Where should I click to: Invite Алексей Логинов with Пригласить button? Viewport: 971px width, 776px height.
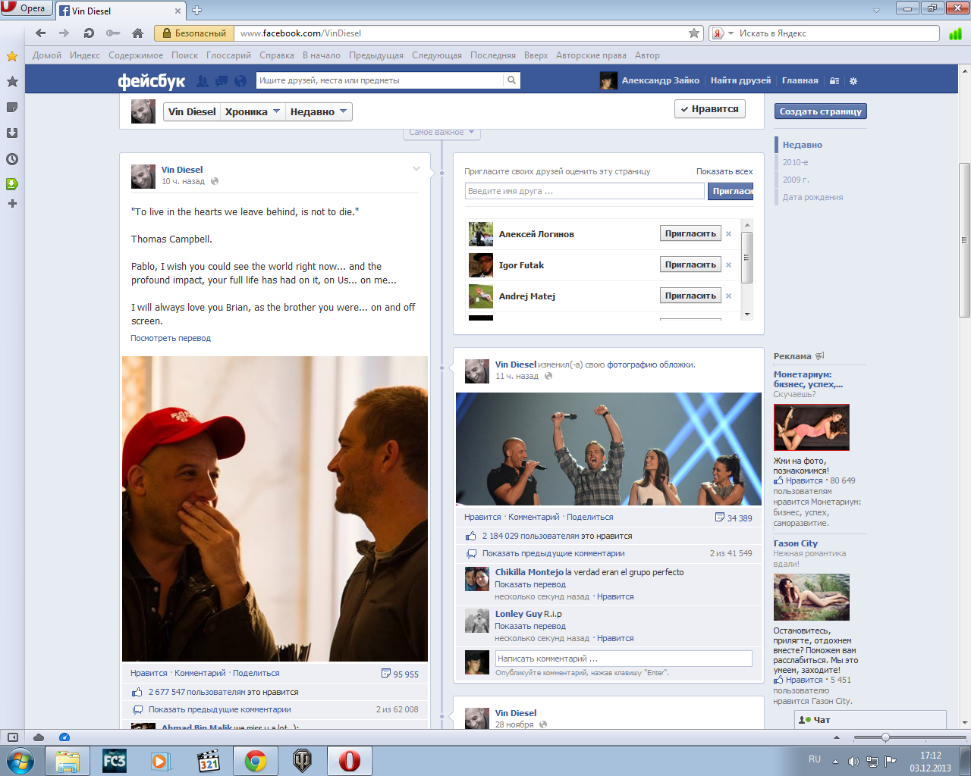[690, 233]
